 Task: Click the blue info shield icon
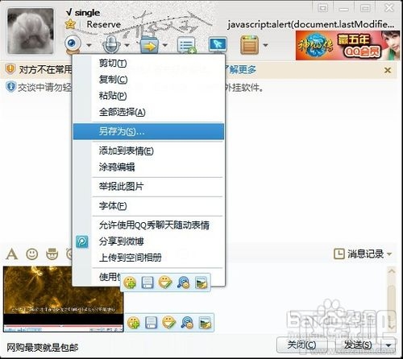[x=10, y=87]
